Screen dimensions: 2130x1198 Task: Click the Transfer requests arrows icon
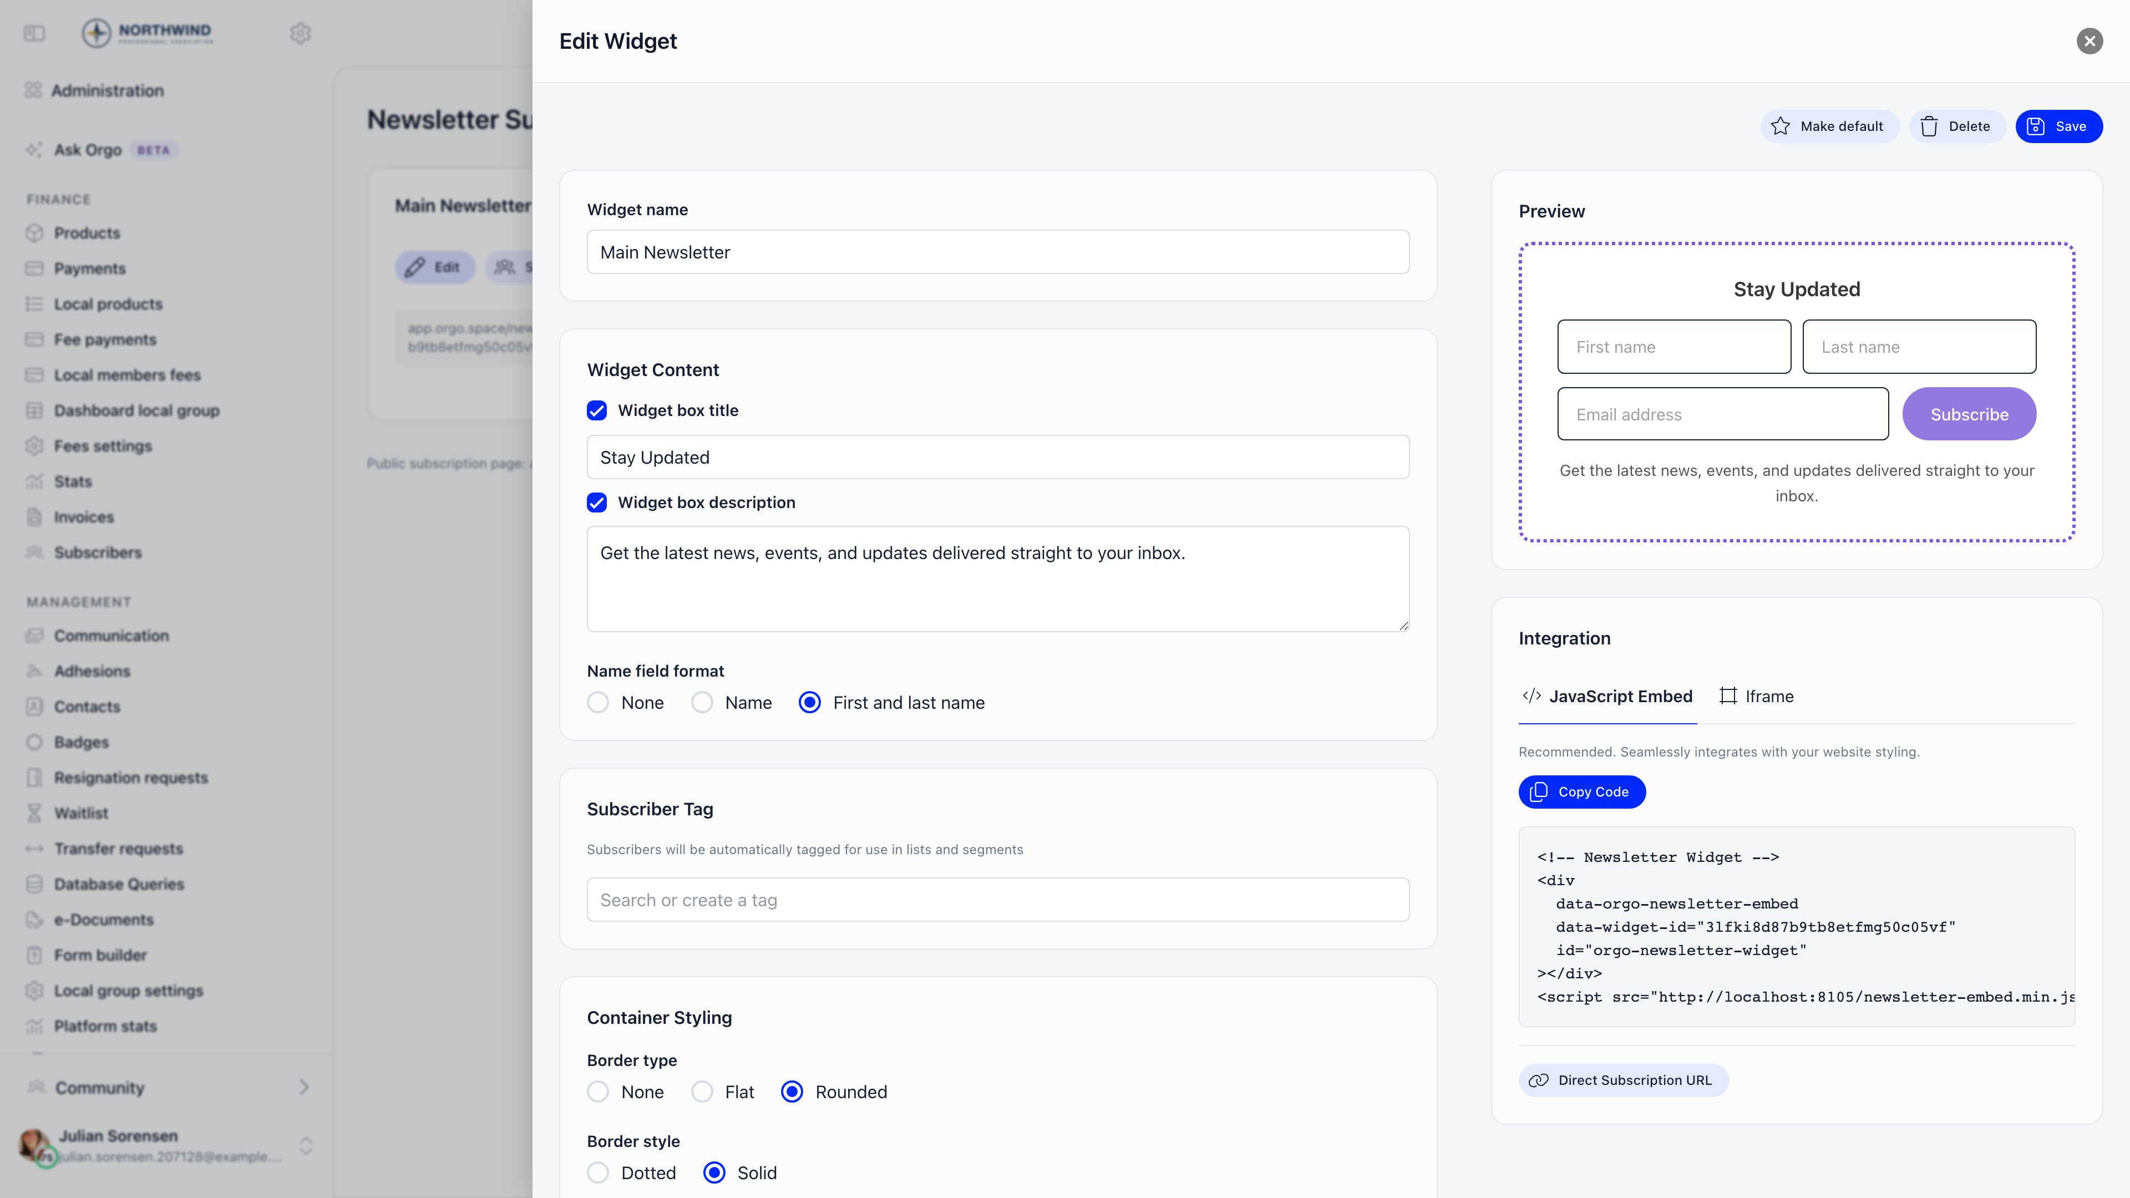[34, 849]
